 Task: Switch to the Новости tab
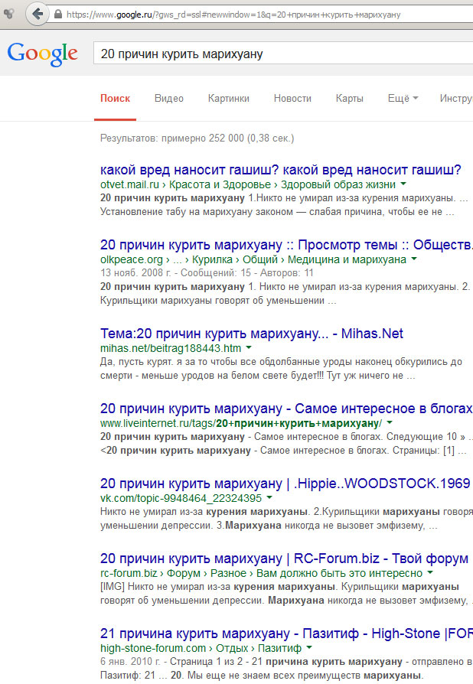292,99
